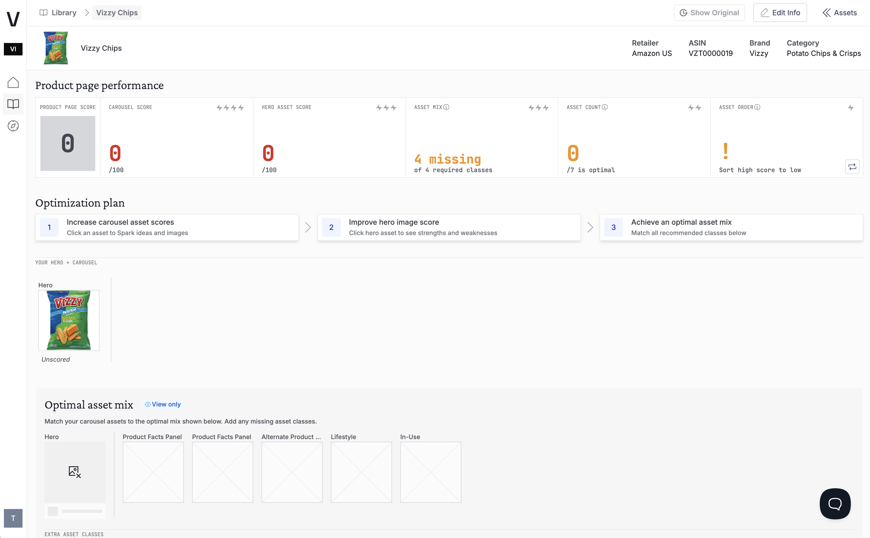This screenshot has width=870, height=538.
Task: Open the T user avatar
Action: point(13,518)
